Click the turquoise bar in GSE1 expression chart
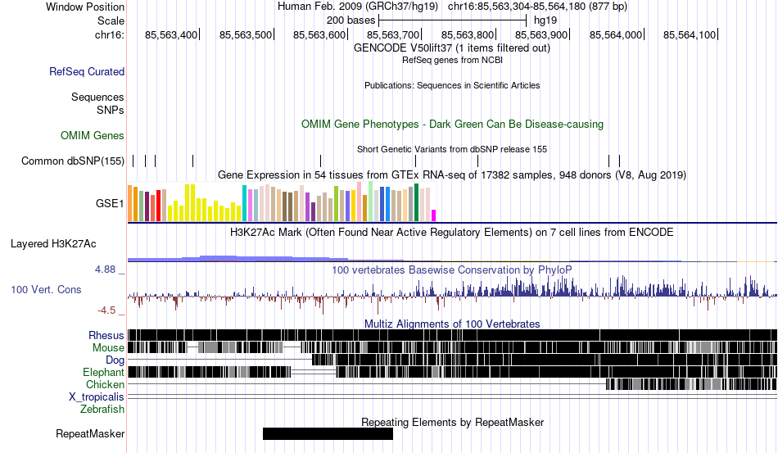 (244, 203)
